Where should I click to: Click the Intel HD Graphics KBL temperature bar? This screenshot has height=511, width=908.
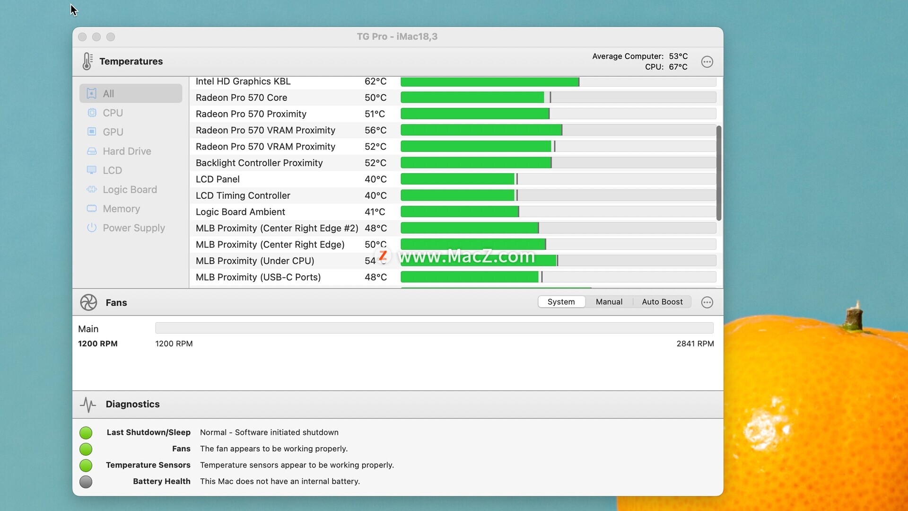[x=558, y=81]
